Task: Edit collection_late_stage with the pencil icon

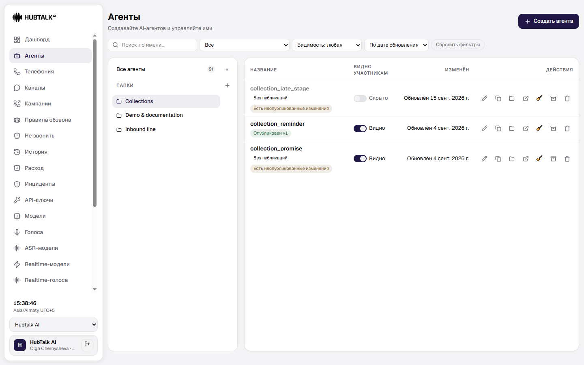Action: (x=484, y=99)
